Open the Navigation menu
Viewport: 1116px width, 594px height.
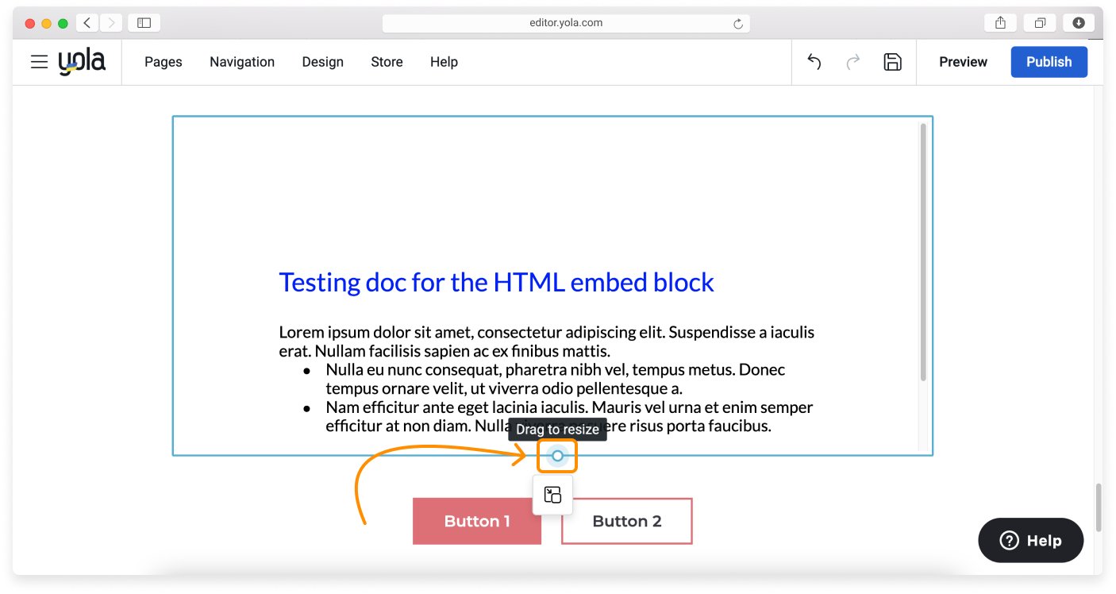(241, 62)
